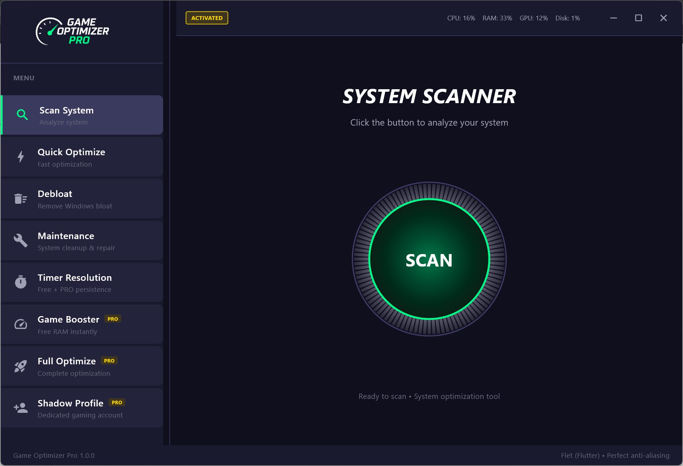This screenshot has width=683, height=466.
Task: Click the Maintenance wrench icon
Action: pyautogui.click(x=20, y=240)
